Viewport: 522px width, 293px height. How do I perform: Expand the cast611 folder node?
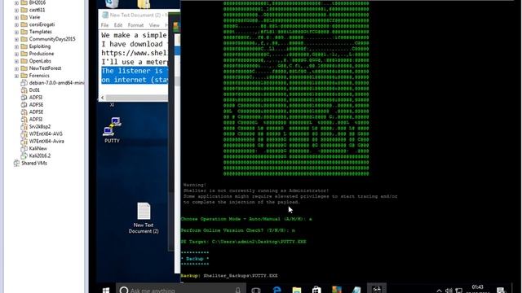coord(16,10)
